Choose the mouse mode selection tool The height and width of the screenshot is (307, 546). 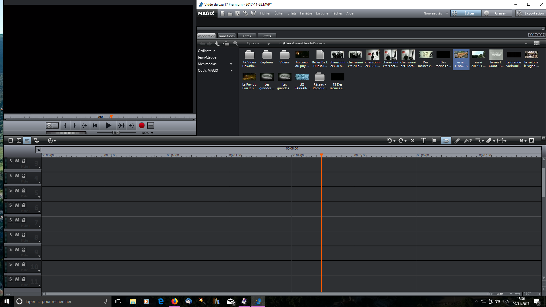pyautogui.click(x=479, y=140)
